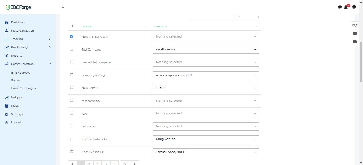Image resolution: width=363 pixels, height=165 pixels.
Task: Click the search magnifier icon
Action: tap(63, 7)
